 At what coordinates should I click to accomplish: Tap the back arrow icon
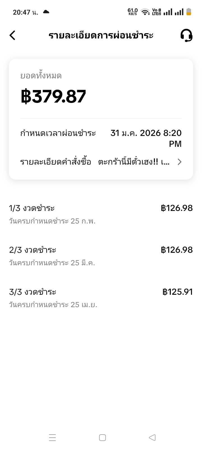point(12,35)
